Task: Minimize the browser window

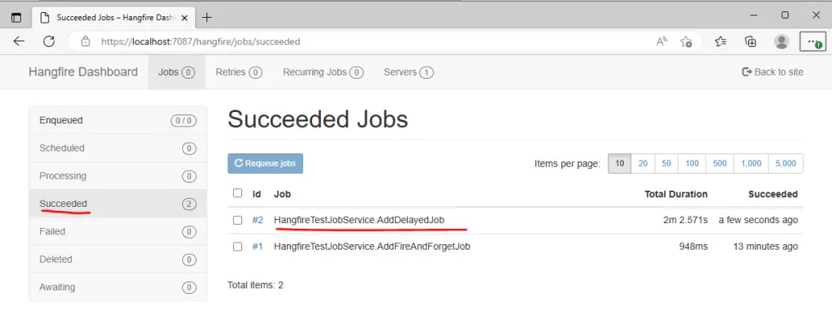Action: coord(754,16)
